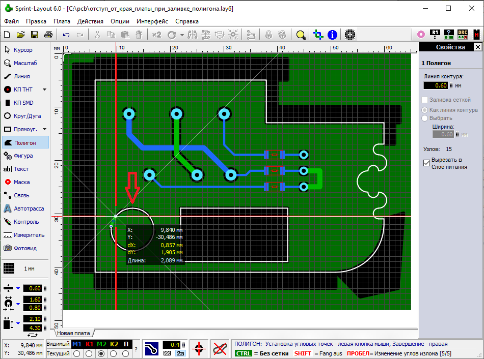The image size is (484, 359).
Task: Open the Плата menu
Action: (62, 21)
